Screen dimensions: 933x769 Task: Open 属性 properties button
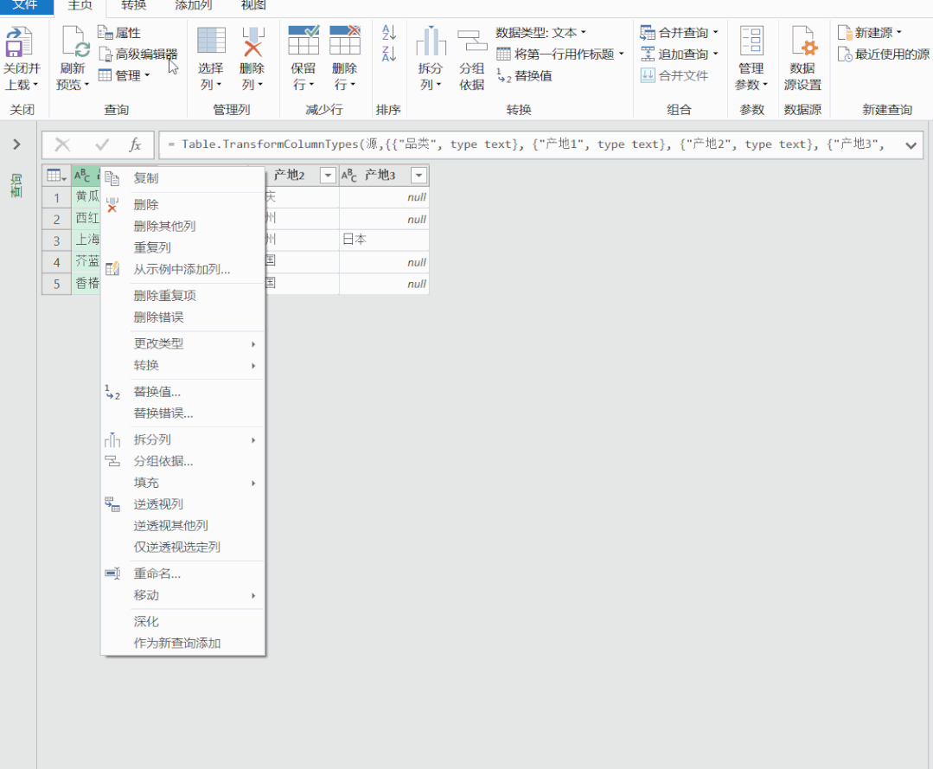click(119, 33)
